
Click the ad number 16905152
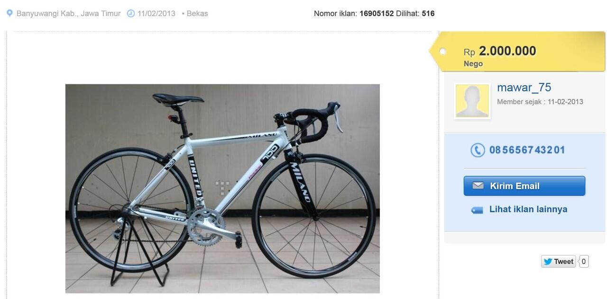click(x=377, y=13)
